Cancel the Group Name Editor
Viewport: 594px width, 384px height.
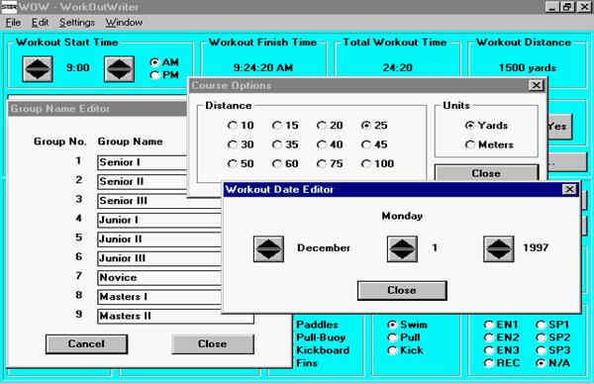[86, 343]
